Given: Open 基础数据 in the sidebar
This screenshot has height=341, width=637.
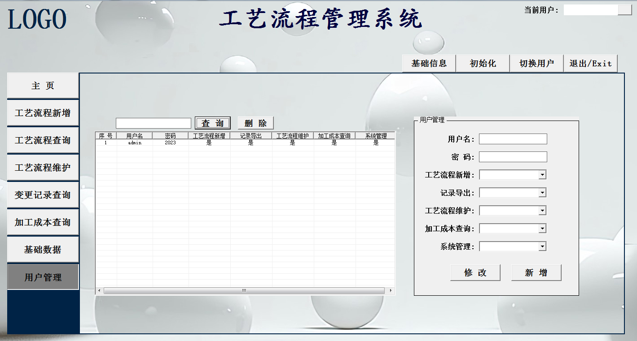Looking at the screenshot, I should (43, 250).
